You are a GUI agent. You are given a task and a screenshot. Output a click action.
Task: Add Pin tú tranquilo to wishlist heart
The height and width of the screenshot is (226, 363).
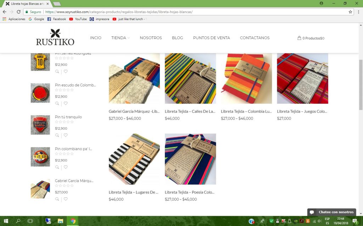point(66,135)
